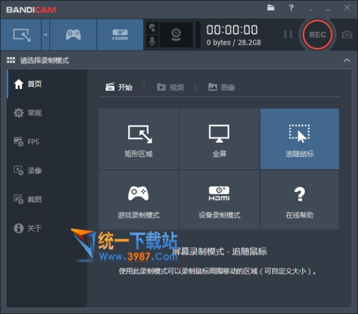Choose 矩形区域 recording tile
The image size is (358, 314).
(138, 139)
